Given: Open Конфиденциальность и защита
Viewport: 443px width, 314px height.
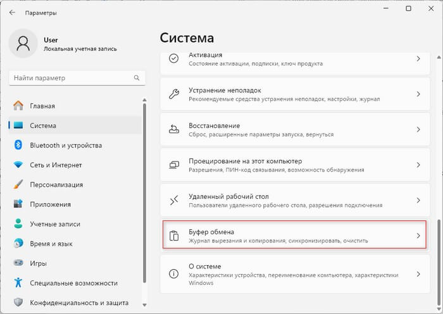Looking at the screenshot, I should point(75,302).
